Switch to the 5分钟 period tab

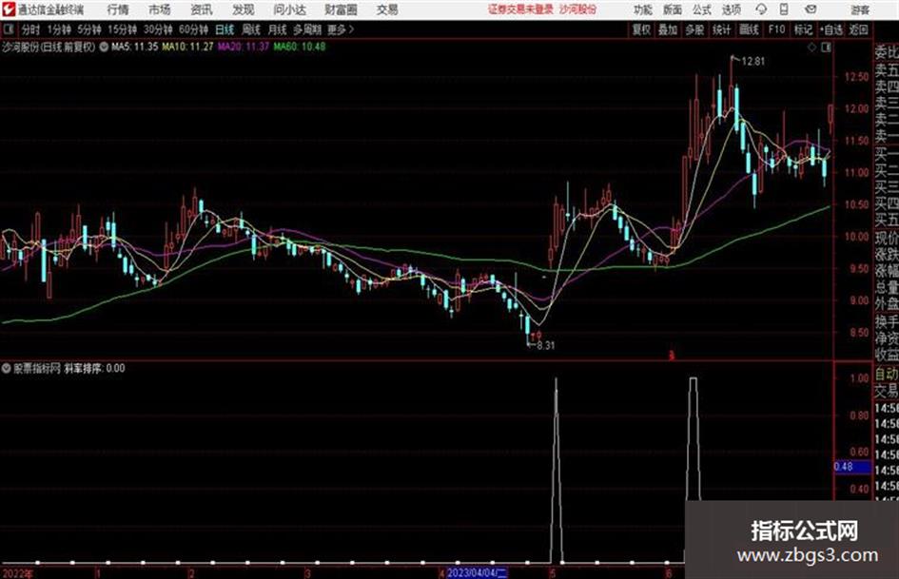tap(88, 29)
